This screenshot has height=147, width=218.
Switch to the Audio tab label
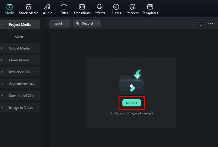pos(48,13)
